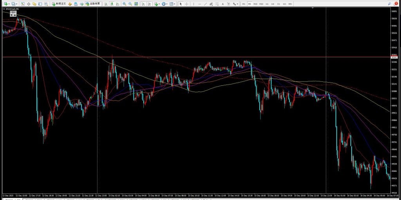
Task: Select the text label (A) tool
Action: [x=223, y=4]
